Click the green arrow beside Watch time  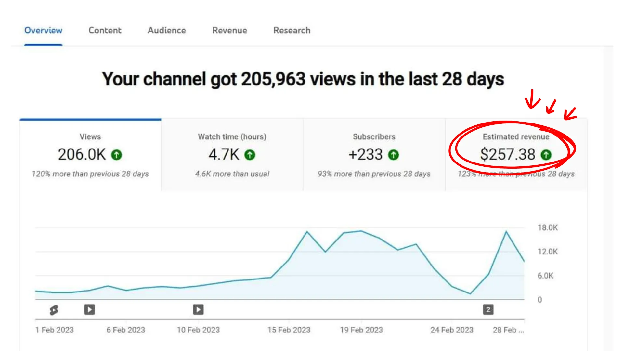(x=250, y=155)
